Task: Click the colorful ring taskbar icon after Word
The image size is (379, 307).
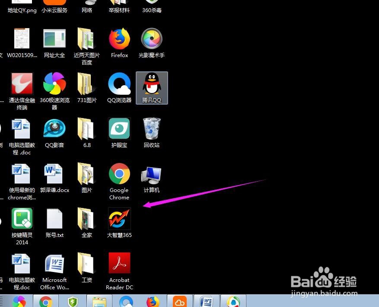Action: [233, 301]
